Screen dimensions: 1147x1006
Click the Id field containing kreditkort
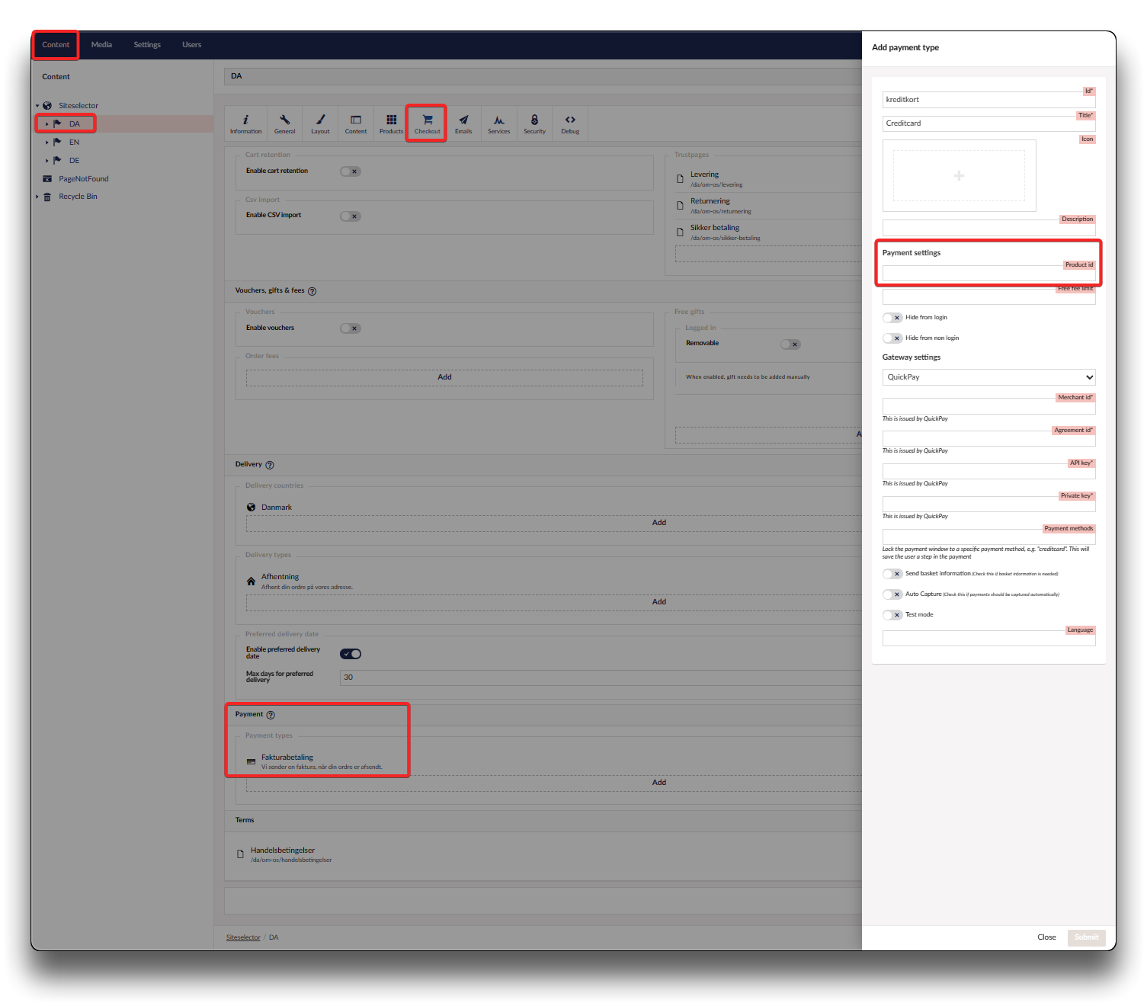point(988,100)
